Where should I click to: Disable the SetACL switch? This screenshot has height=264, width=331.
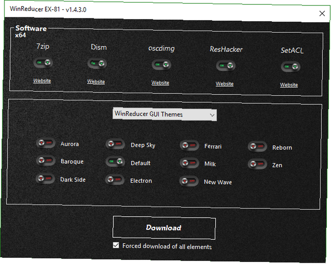pyautogui.click(x=291, y=67)
